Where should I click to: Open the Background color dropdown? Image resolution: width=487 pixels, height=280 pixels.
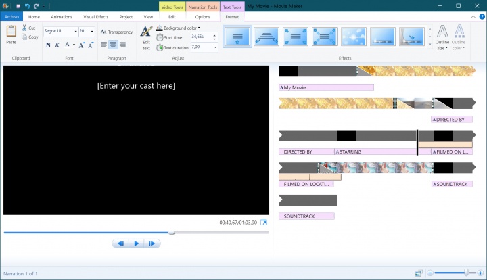coord(179,28)
